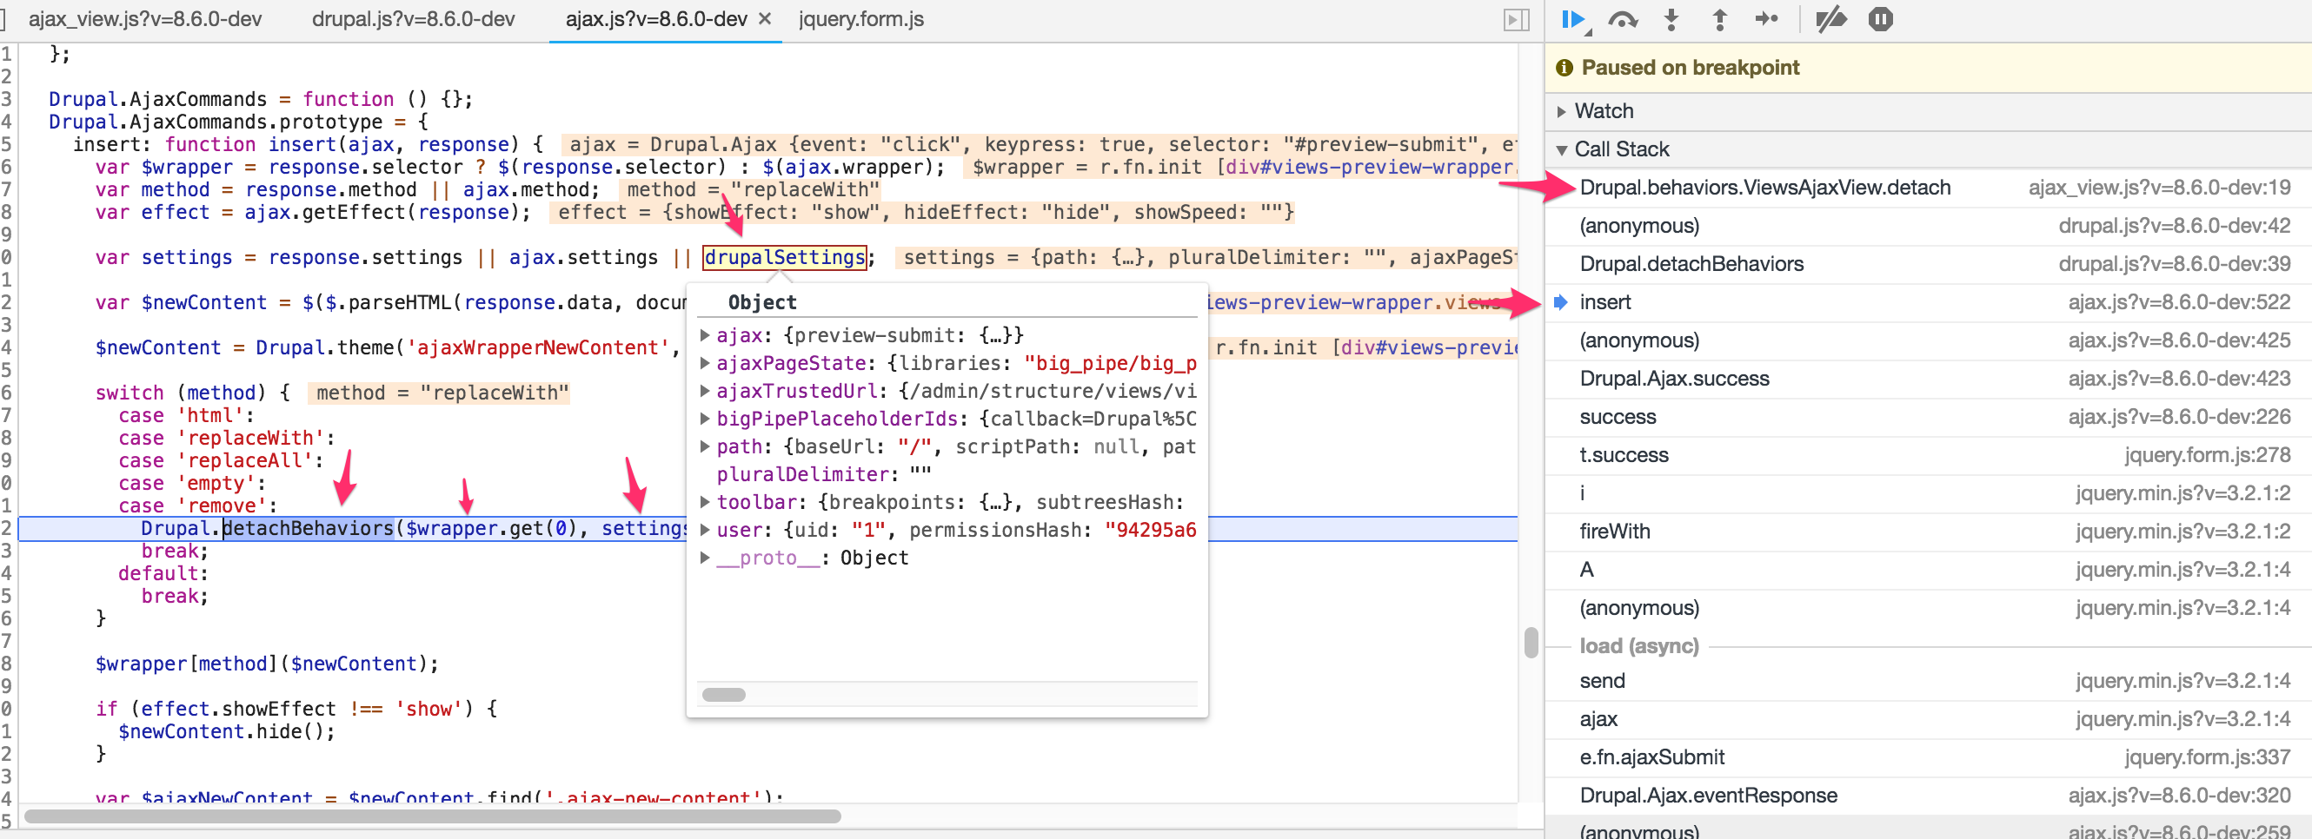Expand the ajaxPageState property in popup

click(x=706, y=363)
